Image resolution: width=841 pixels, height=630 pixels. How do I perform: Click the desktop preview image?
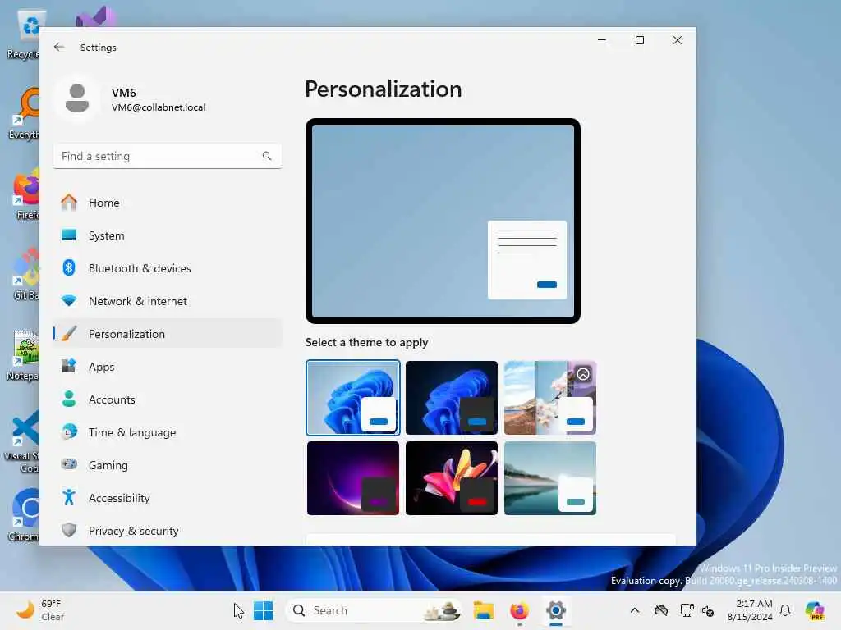coord(443,221)
